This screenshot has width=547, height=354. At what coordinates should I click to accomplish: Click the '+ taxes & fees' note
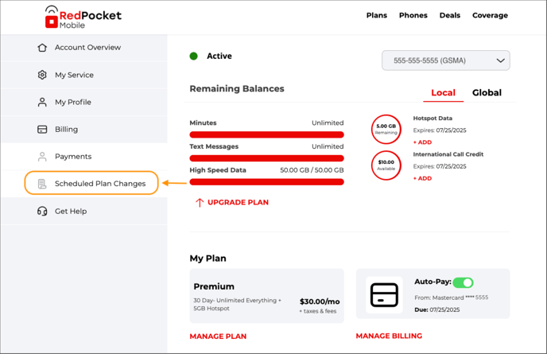point(318,311)
